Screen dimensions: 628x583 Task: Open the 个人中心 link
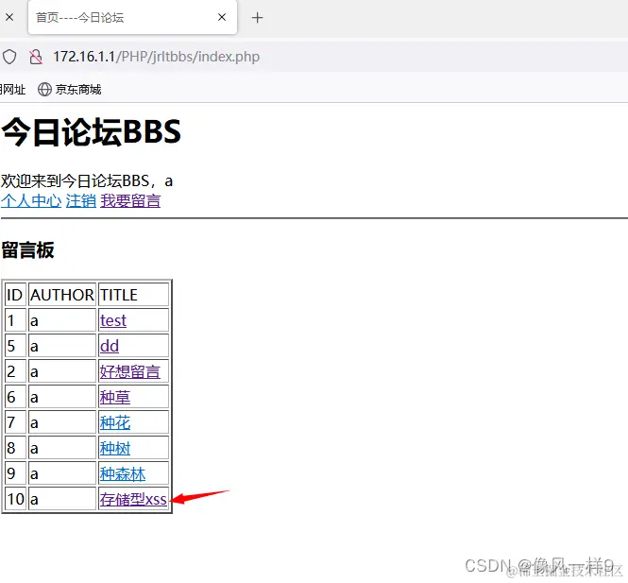point(31,200)
